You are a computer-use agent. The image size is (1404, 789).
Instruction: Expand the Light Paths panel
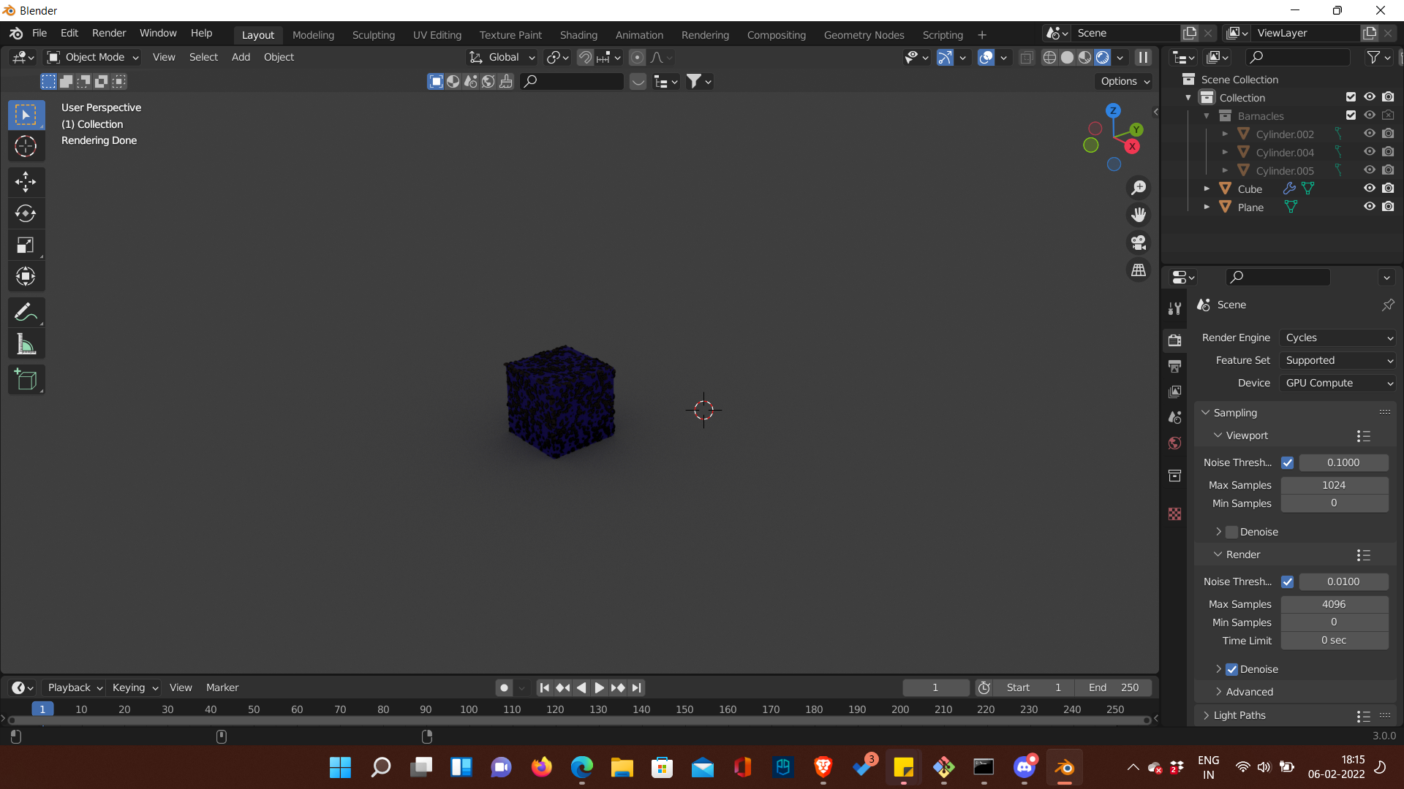1239,715
